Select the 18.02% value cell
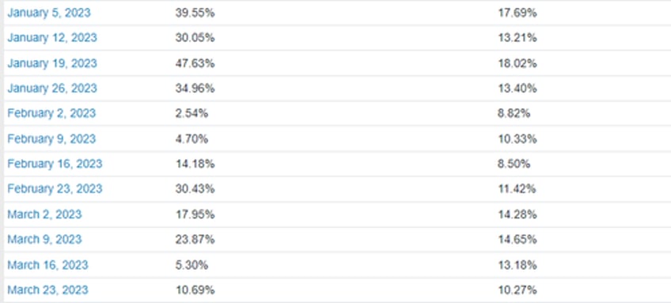This screenshot has height=303, width=671. point(517,63)
